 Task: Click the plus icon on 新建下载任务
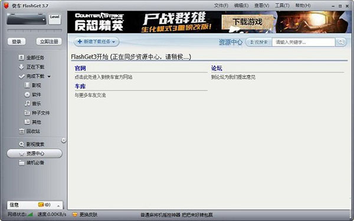pyautogui.click(x=80, y=41)
